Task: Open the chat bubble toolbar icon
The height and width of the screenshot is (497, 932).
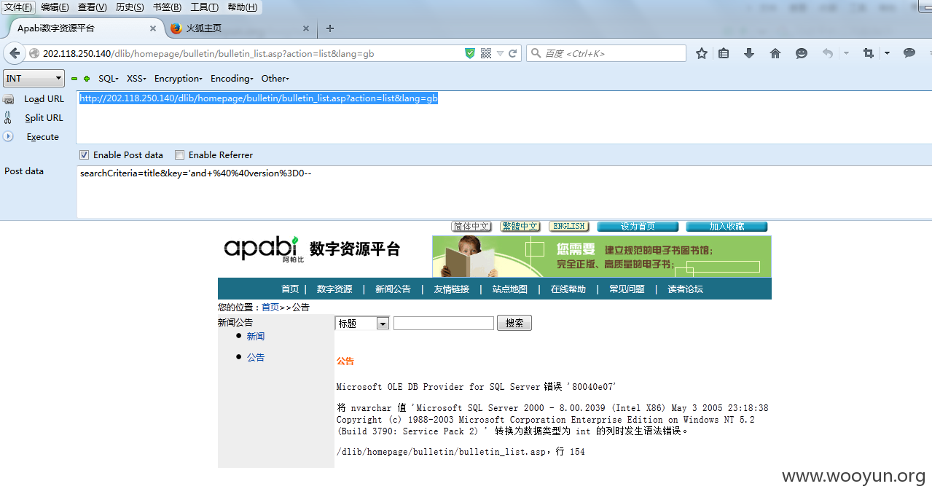Action: [909, 53]
